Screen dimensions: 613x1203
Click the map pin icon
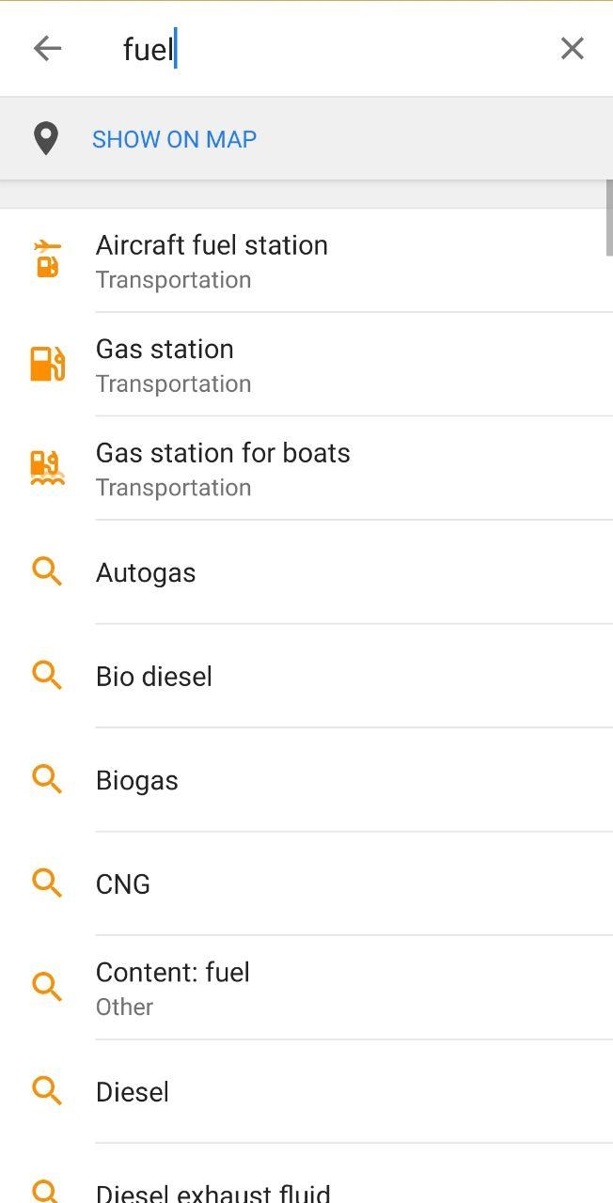point(45,139)
